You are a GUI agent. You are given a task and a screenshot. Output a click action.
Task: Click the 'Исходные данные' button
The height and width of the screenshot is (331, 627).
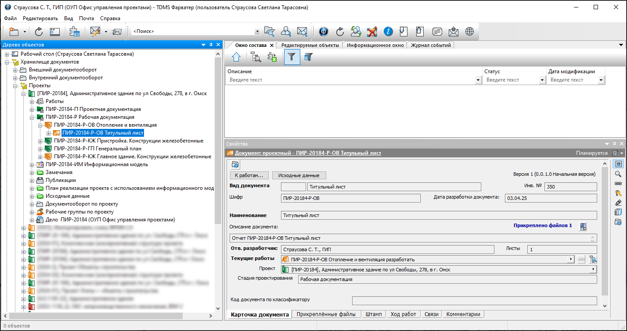pyautogui.click(x=299, y=175)
